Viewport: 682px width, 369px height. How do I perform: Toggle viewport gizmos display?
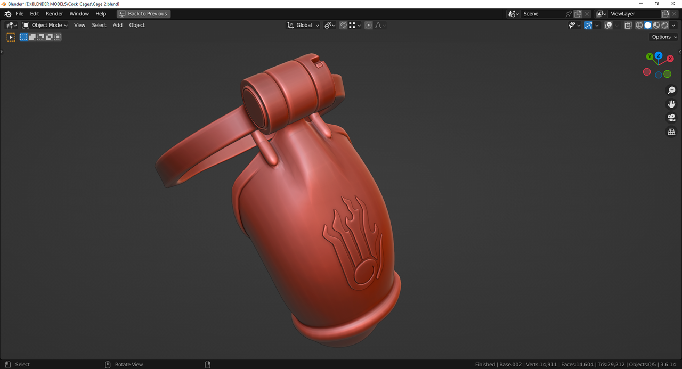(588, 25)
